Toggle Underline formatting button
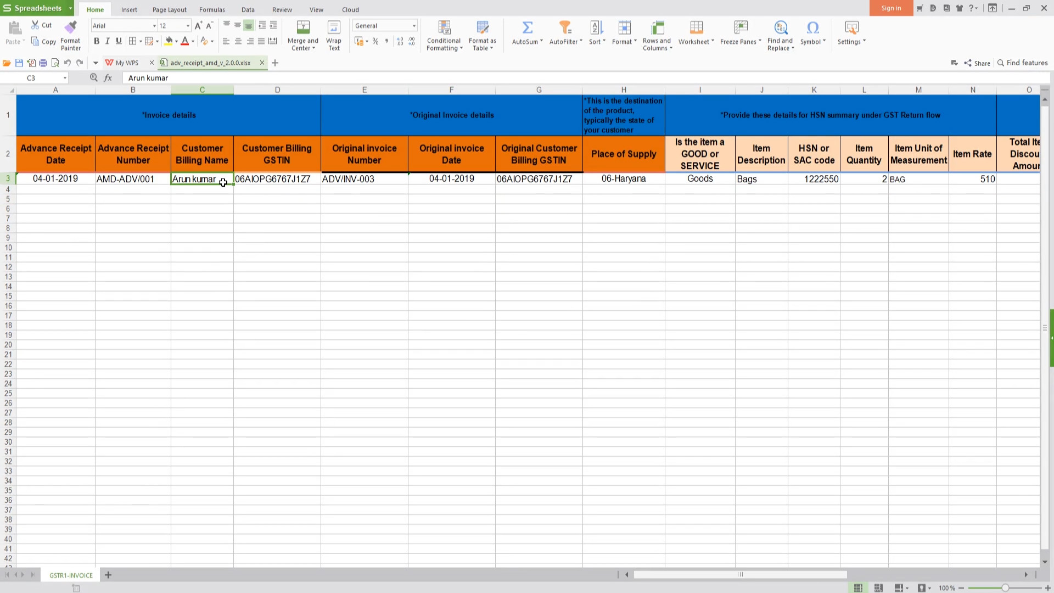This screenshot has height=593, width=1054. tap(118, 41)
